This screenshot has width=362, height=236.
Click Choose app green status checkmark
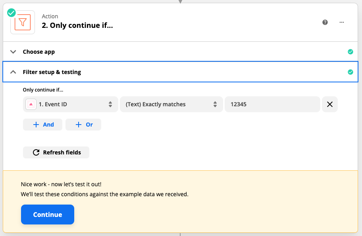pos(350,52)
